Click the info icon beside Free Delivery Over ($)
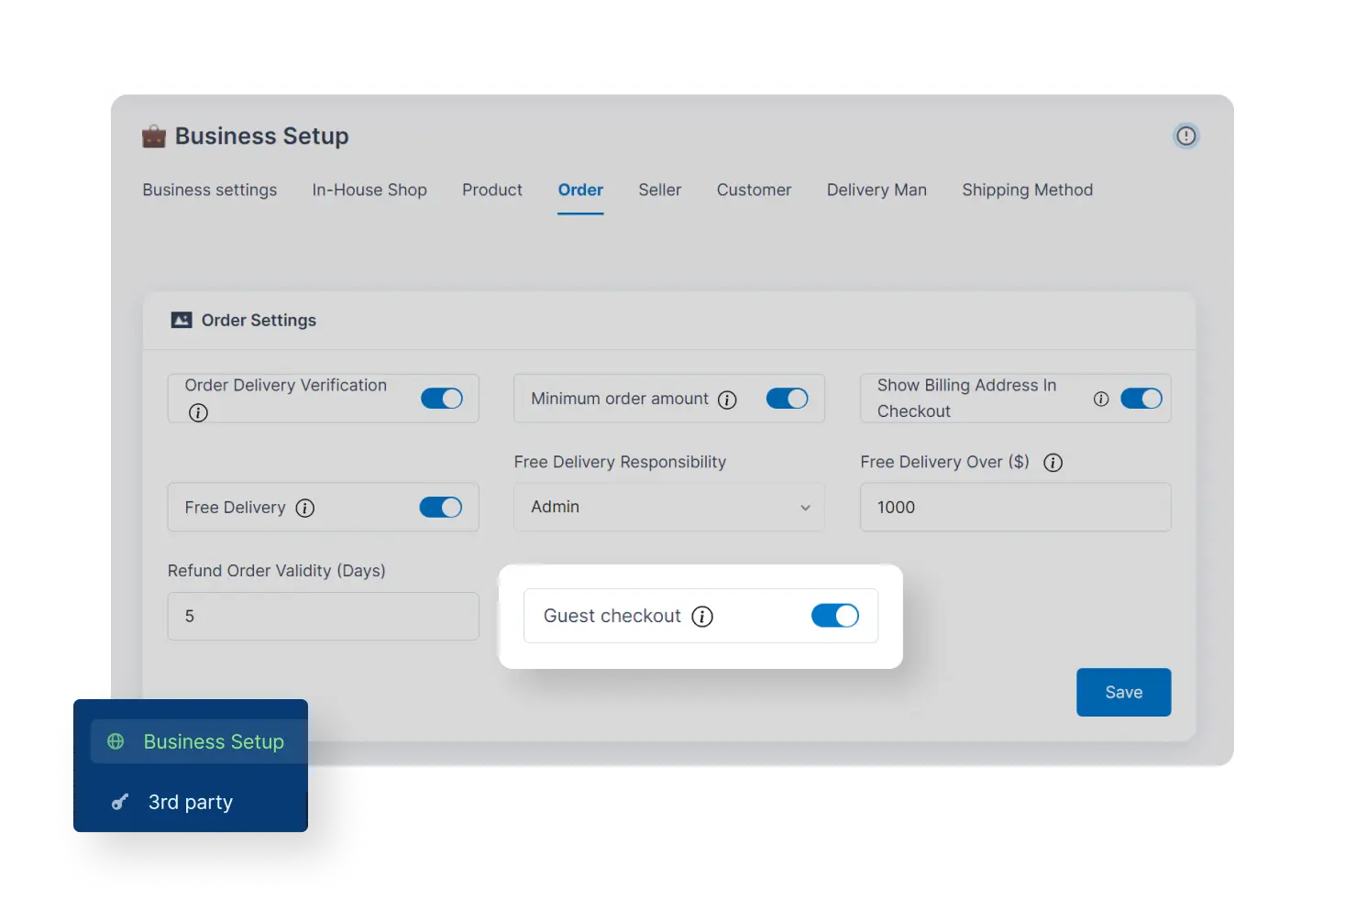The width and height of the screenshot is (1345, 909). tap(1053, 462)
